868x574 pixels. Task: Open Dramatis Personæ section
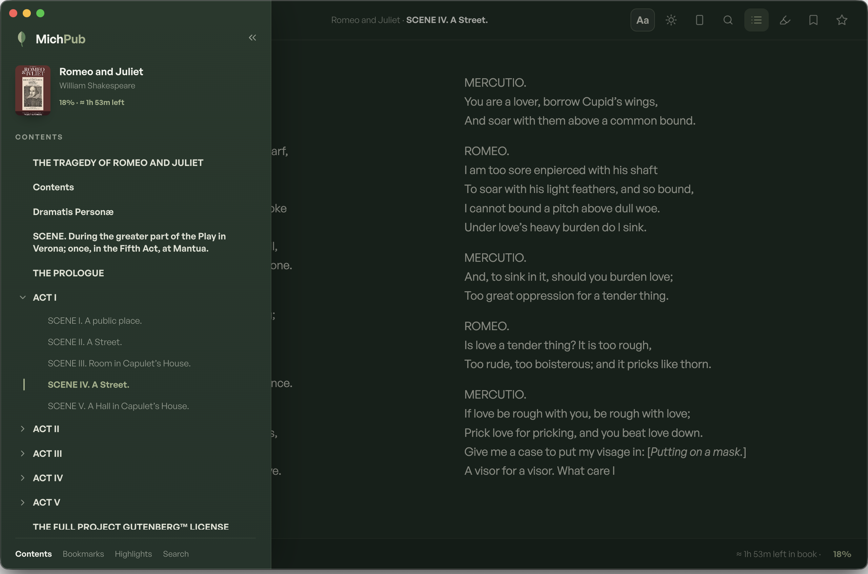coord(73,212)
